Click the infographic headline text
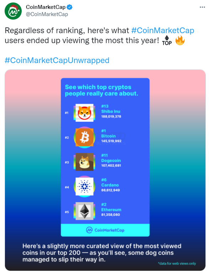This screenshot has width=209, height=275. click(x=102, y=90)
